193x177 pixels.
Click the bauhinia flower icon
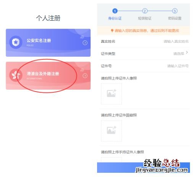(15, 75)
